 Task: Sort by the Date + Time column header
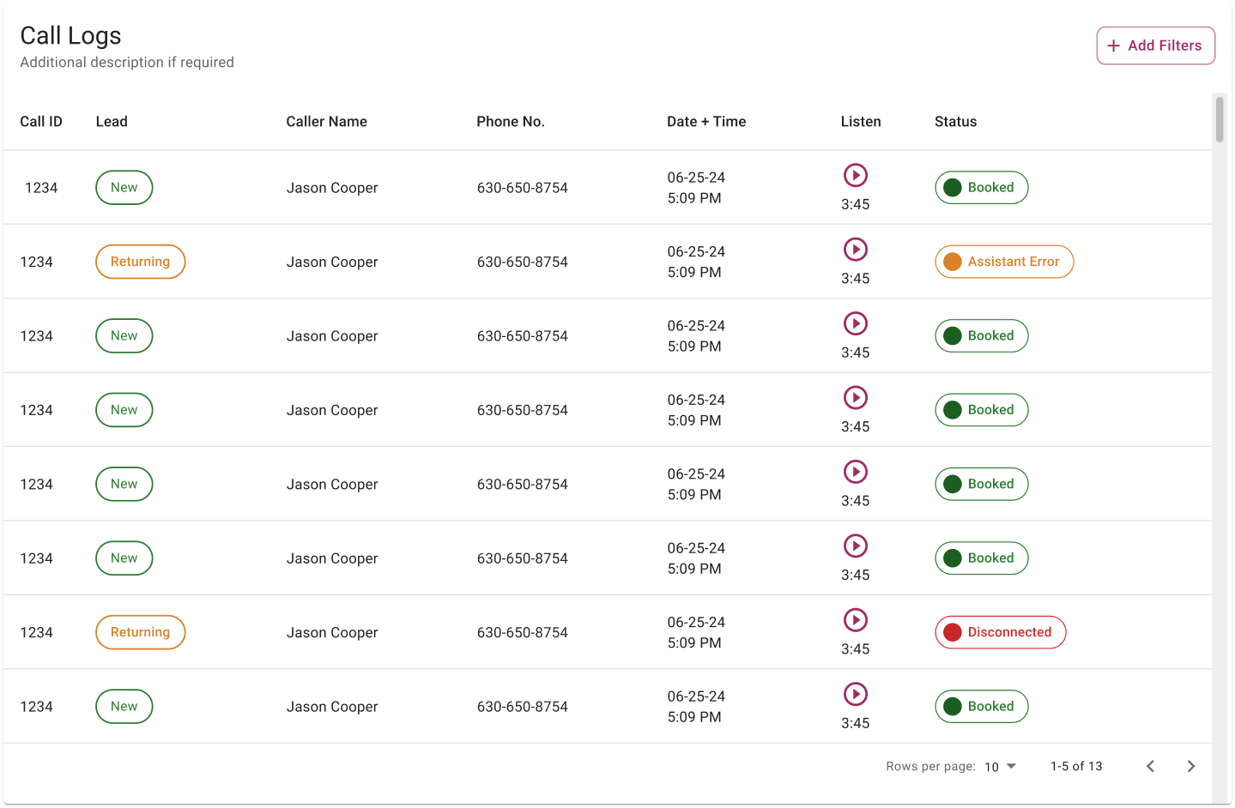pyautogui.click(x=705, y=122)
